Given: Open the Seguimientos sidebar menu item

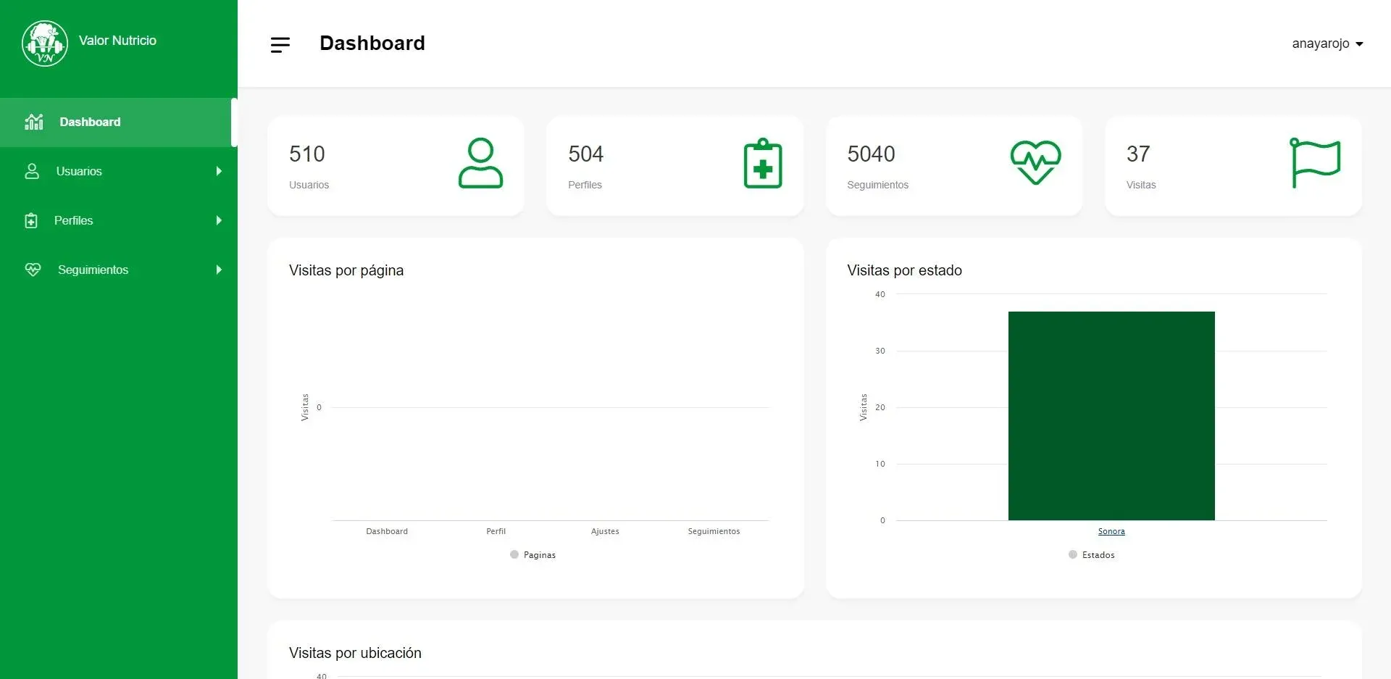Looking at the screenshot, I should [x=119, y=270].
